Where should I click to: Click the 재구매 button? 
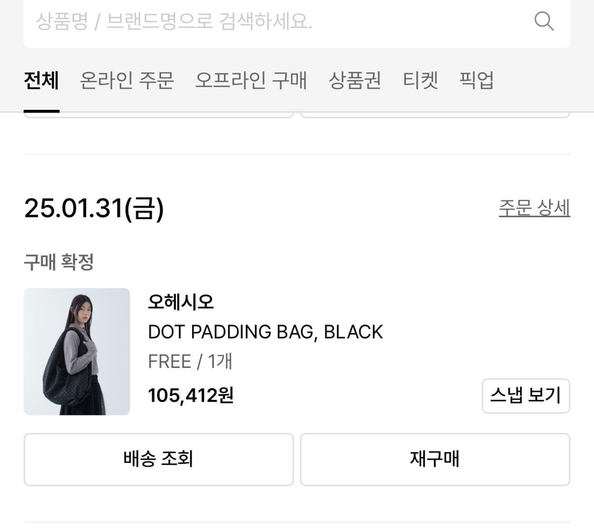(x=435, y=459)
